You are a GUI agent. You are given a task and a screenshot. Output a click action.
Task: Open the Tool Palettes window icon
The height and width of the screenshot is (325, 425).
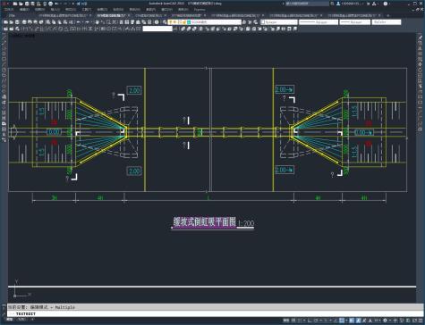(132, 22)
